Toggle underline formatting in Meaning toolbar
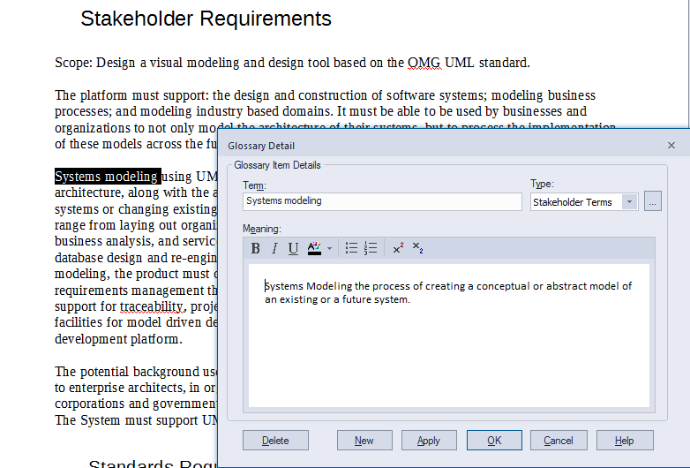 click(x=293, y=249)
